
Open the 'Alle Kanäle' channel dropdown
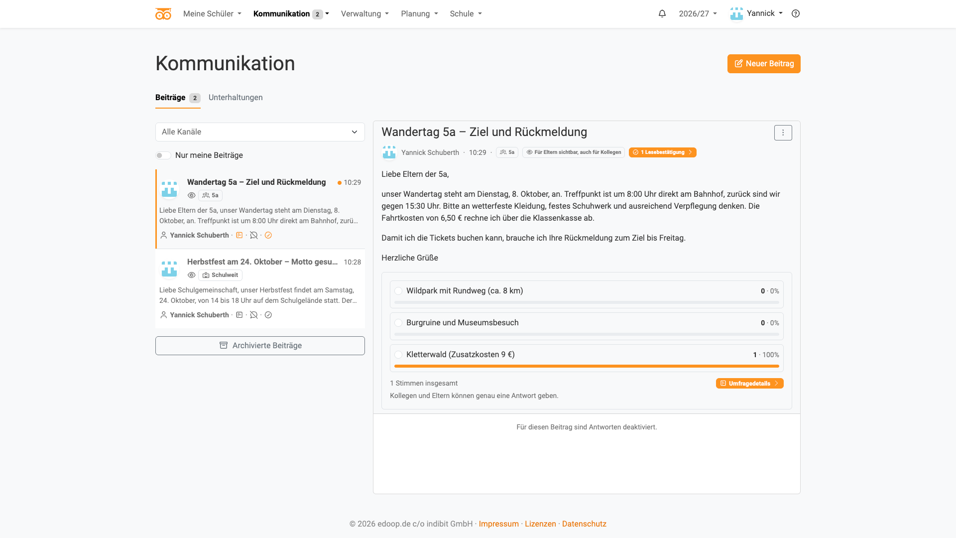tap(260, 132)
